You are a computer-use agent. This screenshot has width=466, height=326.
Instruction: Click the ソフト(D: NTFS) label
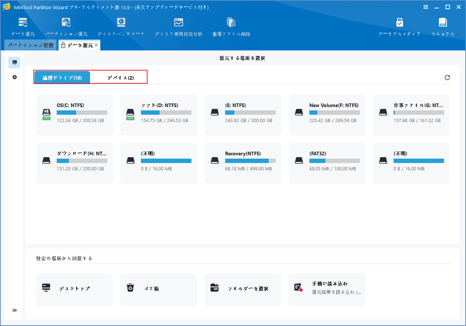coord(160,105)
